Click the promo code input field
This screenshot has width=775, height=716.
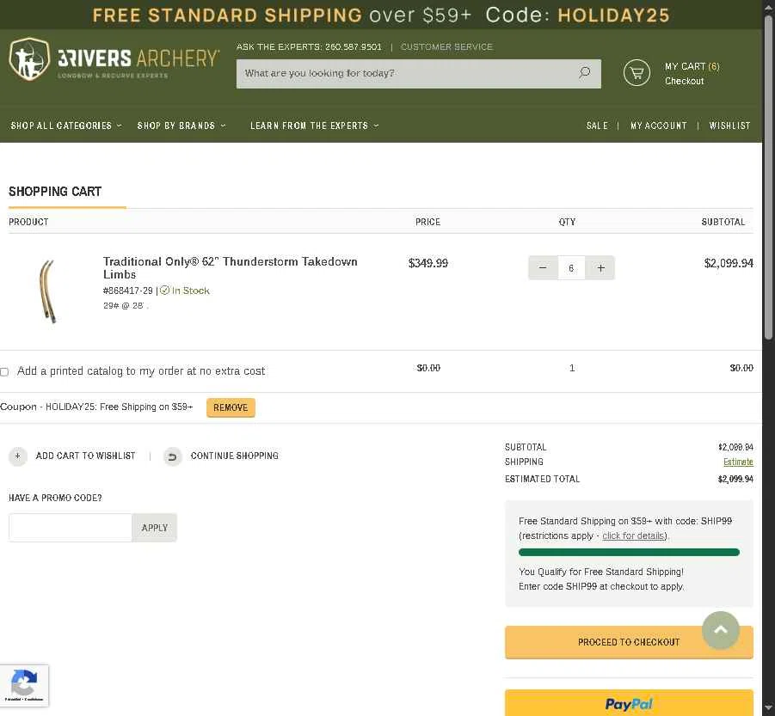click(71, 528)
